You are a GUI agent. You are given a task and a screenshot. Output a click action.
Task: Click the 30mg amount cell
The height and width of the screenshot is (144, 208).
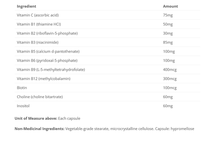click(x=168, y=33)
